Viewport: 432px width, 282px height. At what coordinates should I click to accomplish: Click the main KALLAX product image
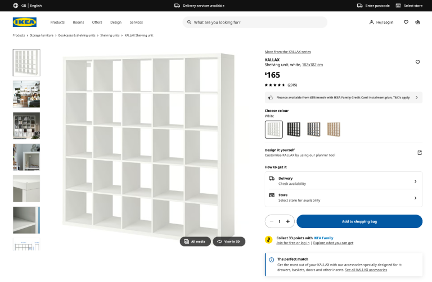pos(148,146)
